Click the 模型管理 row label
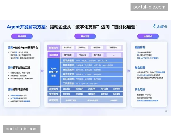The image size is (171, 136). tap(54, 100)
